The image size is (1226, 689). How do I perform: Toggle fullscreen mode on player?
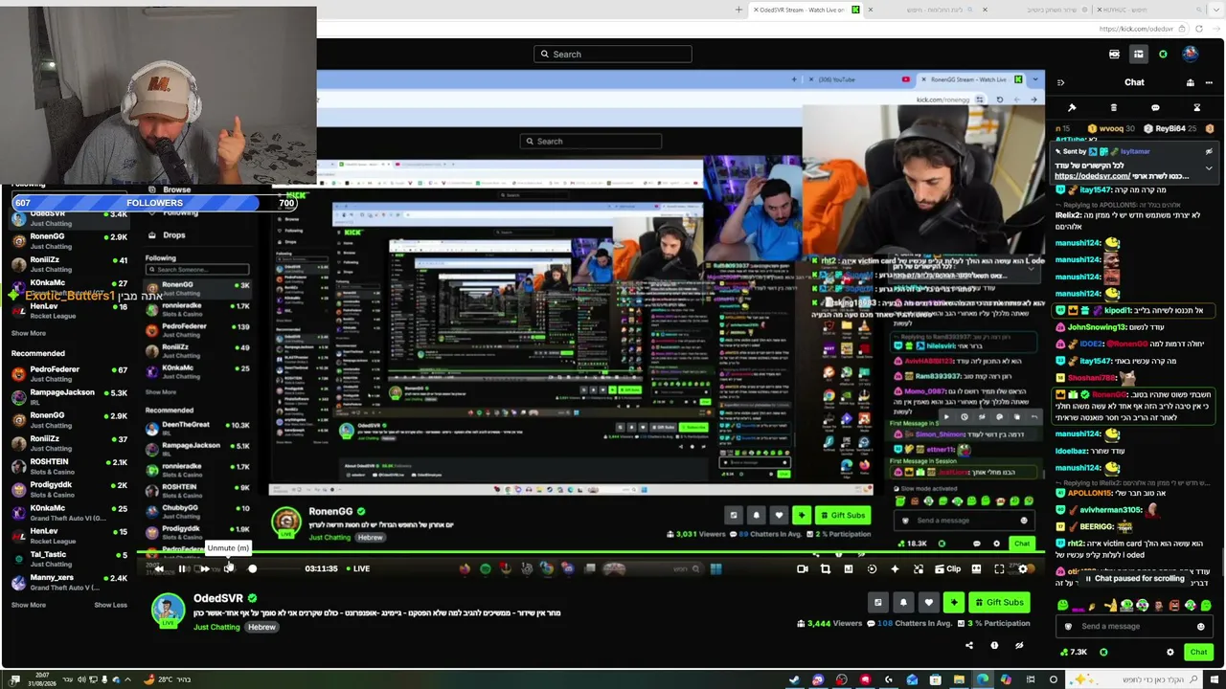pyautogui.click(x=999, y=568)
